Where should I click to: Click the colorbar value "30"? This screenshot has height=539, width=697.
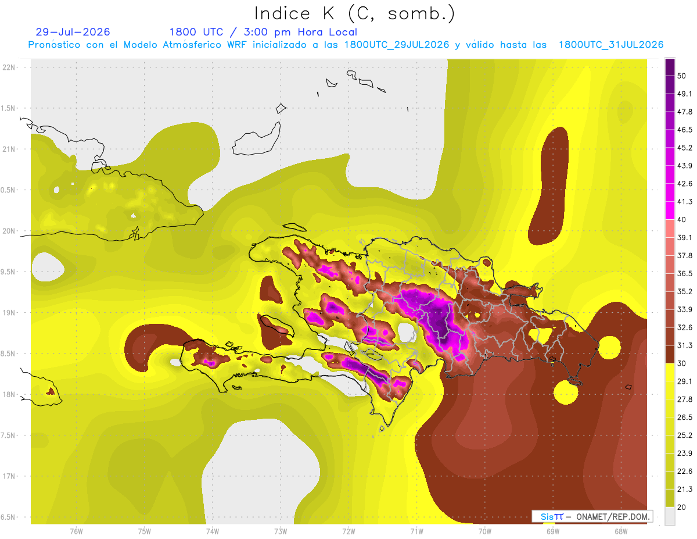[682, 363]
